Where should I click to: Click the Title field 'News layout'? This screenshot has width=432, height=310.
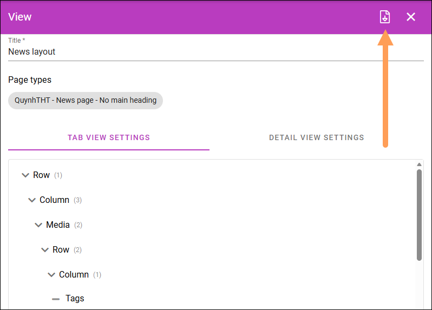(x=215, y=52)
